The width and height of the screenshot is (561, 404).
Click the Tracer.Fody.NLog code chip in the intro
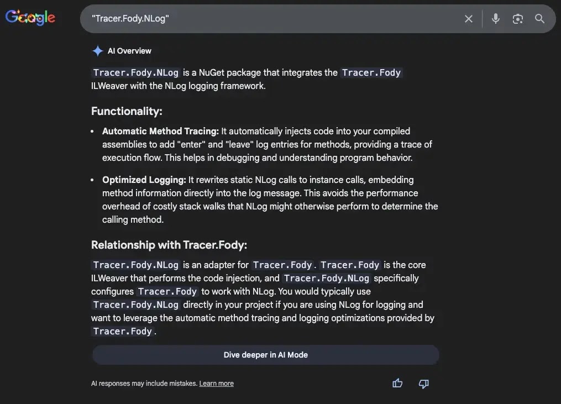tap(135, 72)
